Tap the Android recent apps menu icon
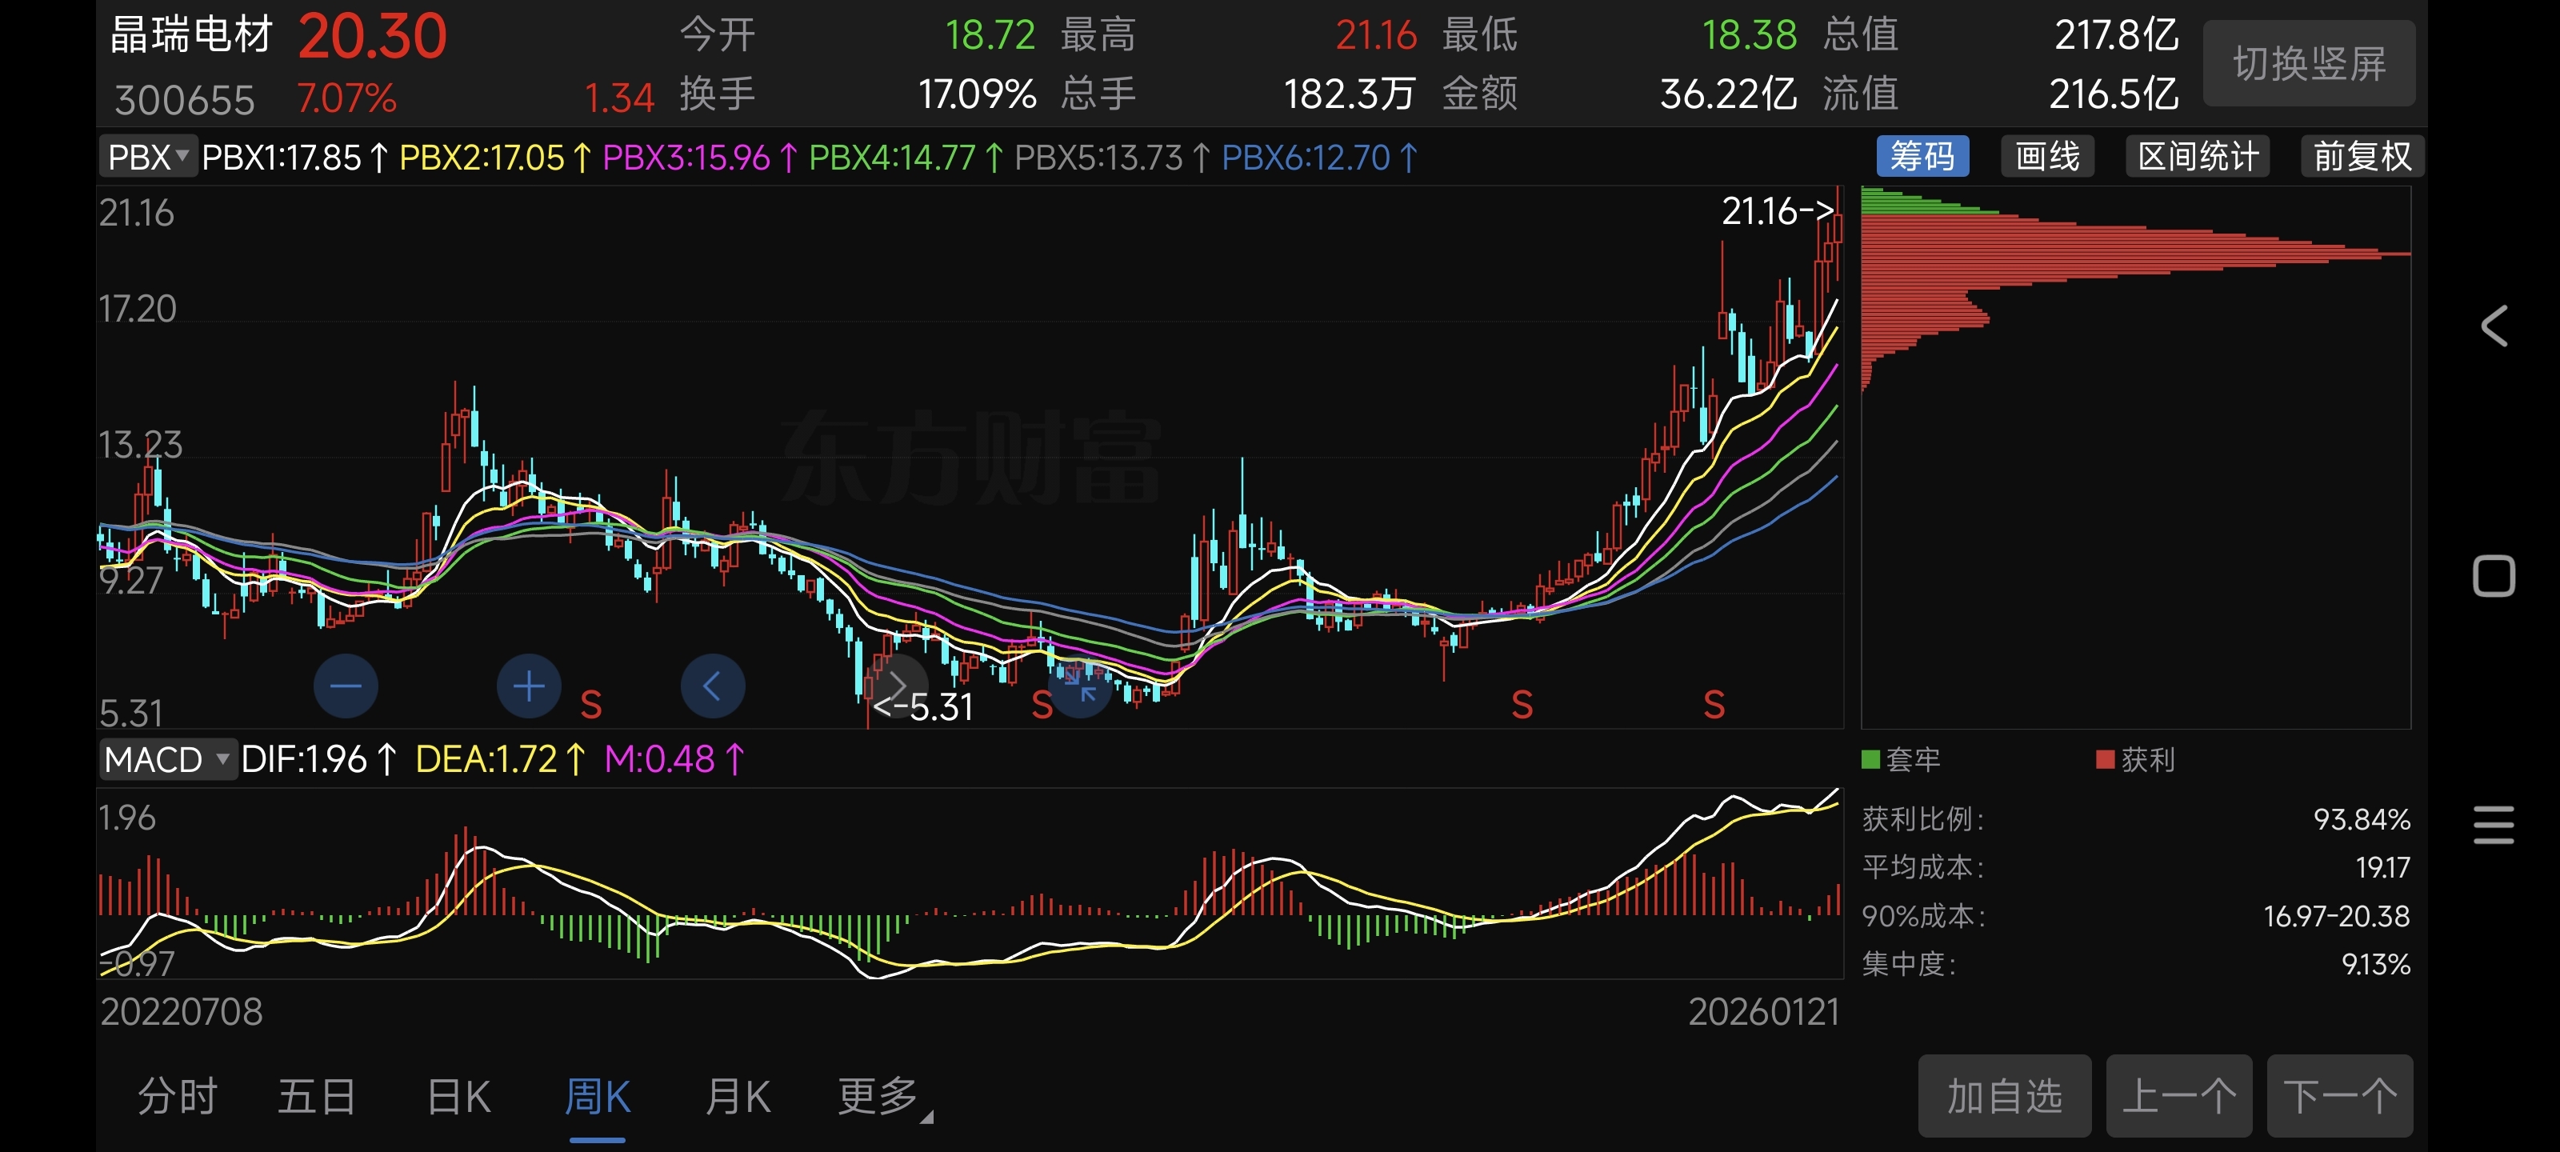 [2494, 825]
